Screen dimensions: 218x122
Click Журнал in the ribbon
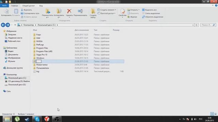tap(132, 17)
